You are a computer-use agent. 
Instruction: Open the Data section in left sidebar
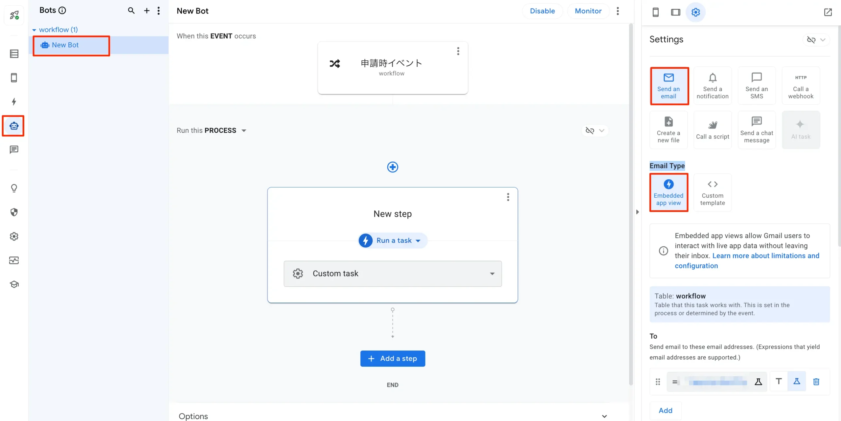tap(14, 54)
